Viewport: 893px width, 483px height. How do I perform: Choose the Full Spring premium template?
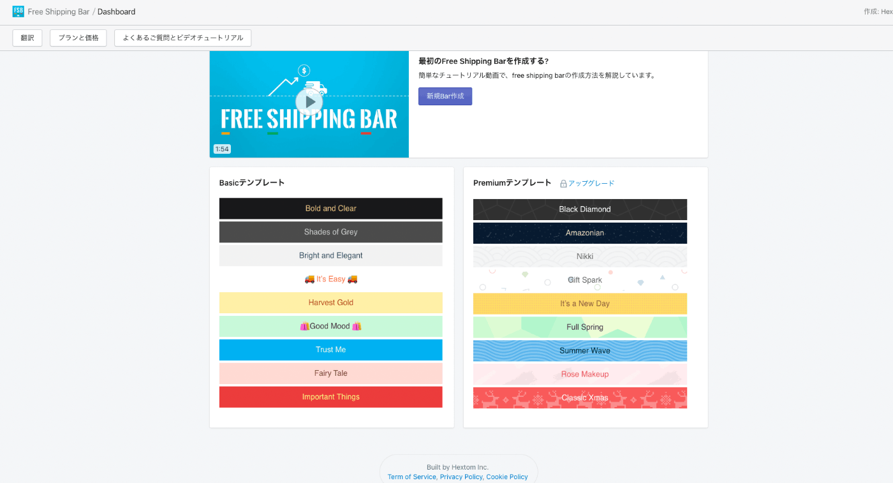580,327
